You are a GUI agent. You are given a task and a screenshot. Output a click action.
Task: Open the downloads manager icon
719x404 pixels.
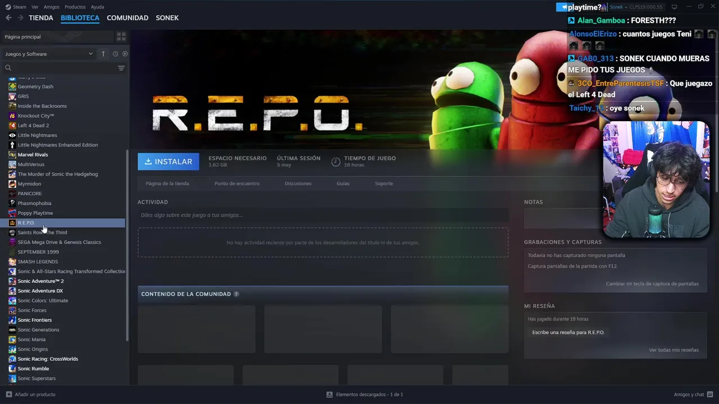pyautogui.click(x=330, y=394)
